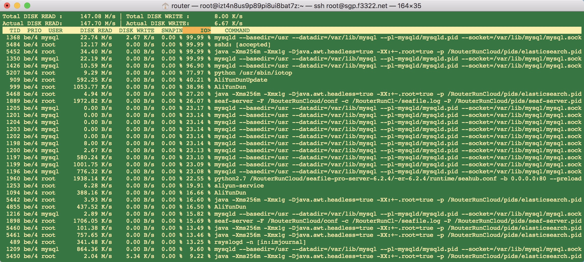Click the 15.82 % IO value
Screen dimensions: 584x262
point(198,214)
